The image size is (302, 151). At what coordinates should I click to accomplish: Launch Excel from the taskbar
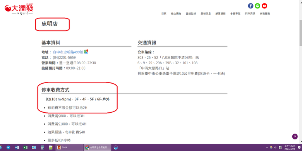[x=25, y=148]
